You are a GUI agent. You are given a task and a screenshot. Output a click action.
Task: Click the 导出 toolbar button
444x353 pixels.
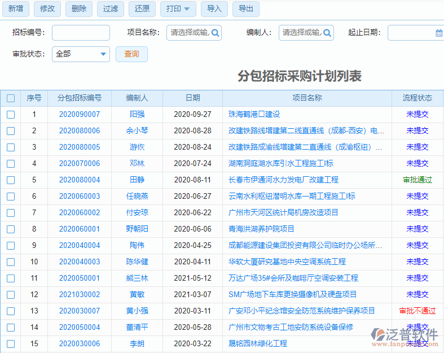coord(246,8)
